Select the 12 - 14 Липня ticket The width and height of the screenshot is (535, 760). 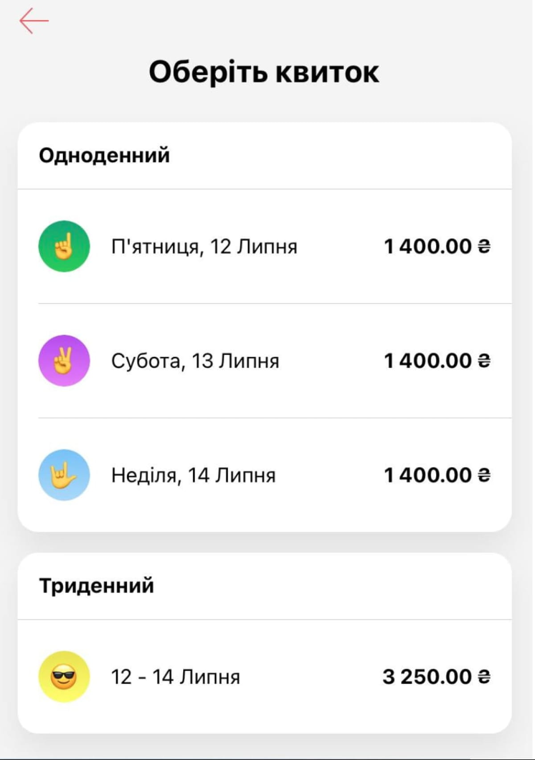coord(175,677)
